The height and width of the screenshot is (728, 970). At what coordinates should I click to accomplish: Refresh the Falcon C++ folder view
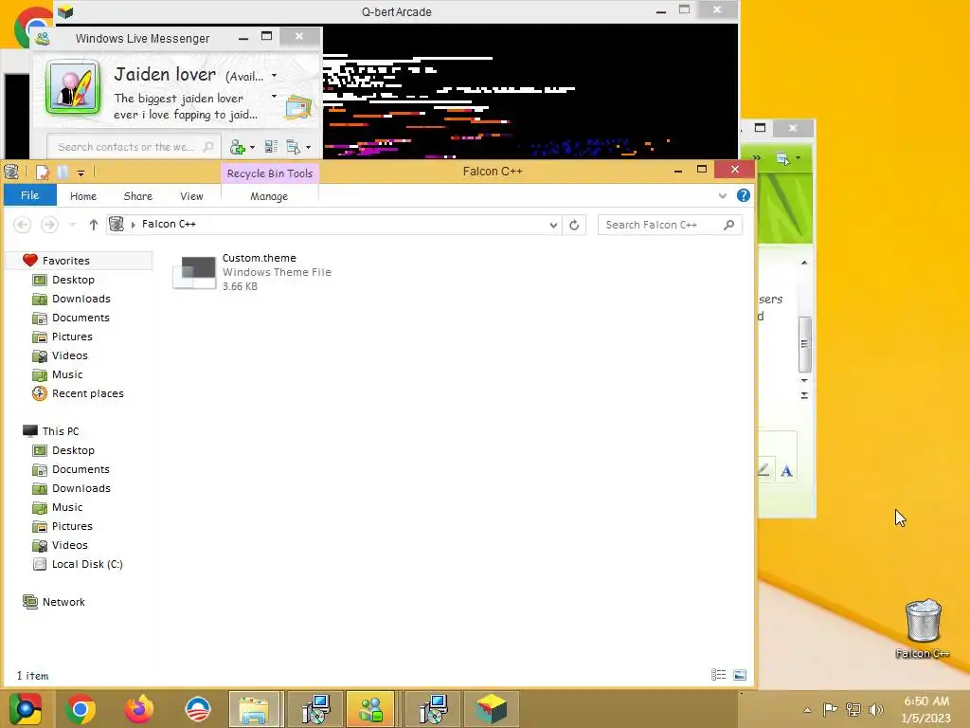574,226
